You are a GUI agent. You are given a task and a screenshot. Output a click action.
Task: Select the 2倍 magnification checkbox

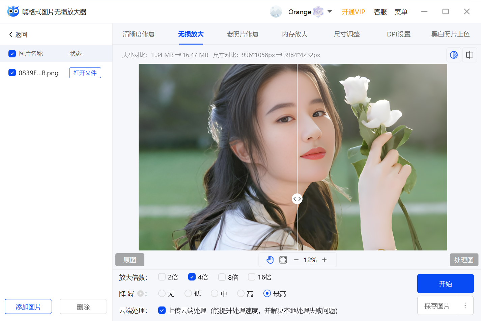[162, 277]
